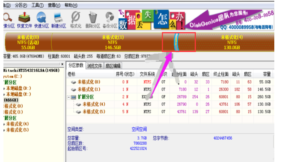Viewport: 282px width, 162px height.
Task: Click the total bytes value 4024467456
Action: tap(223, 138)
